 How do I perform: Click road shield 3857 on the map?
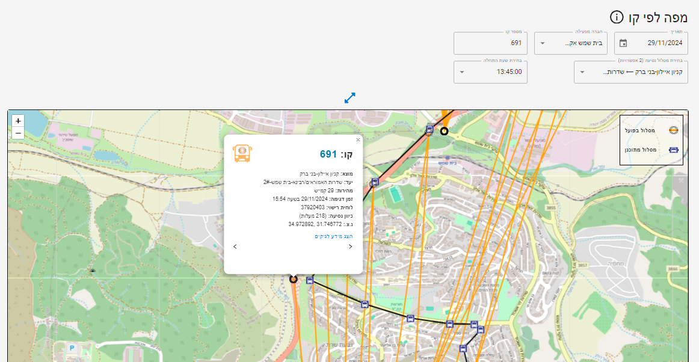(583, 265)
